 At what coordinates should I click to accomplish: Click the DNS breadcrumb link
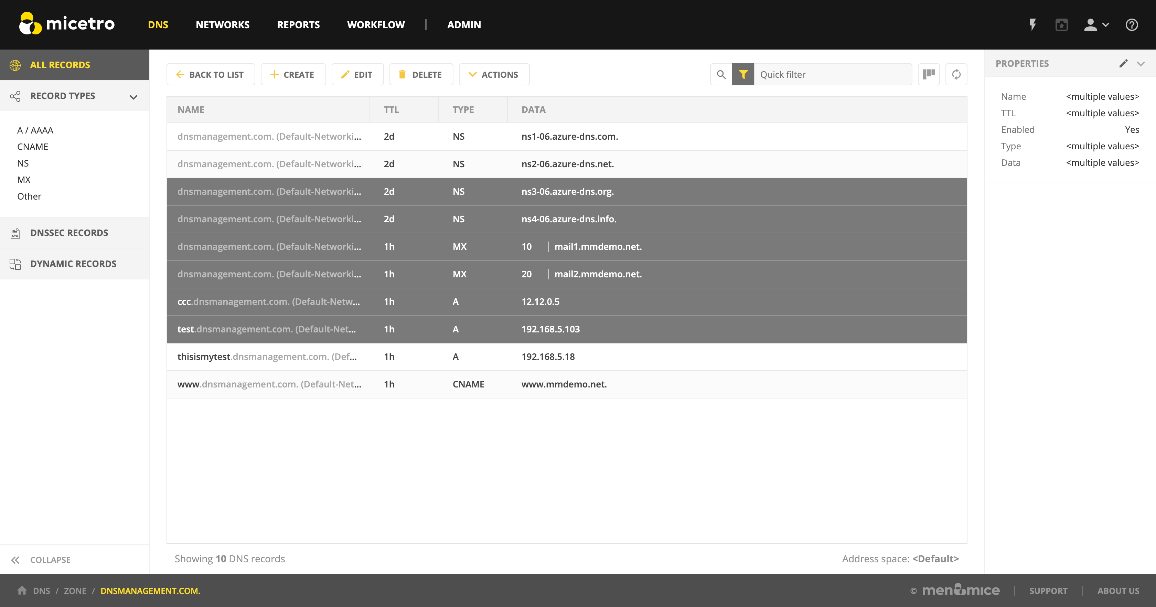(41, 591)
